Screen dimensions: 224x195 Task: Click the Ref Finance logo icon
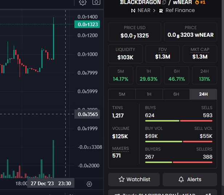pos(161,11)
